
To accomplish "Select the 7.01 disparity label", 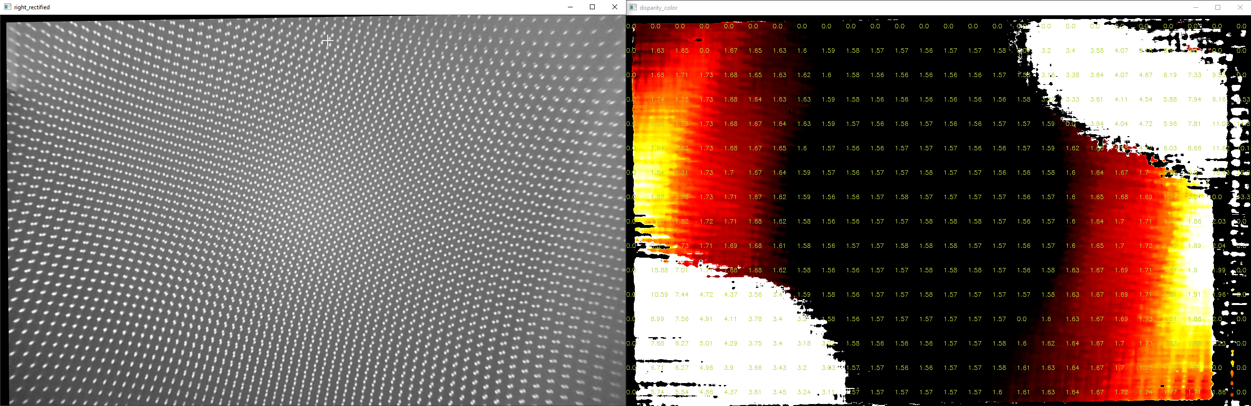I will click(682, 270).
